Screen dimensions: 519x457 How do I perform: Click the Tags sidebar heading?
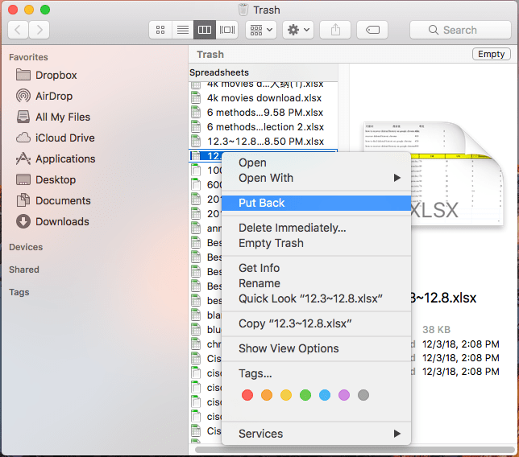(19, 292)
